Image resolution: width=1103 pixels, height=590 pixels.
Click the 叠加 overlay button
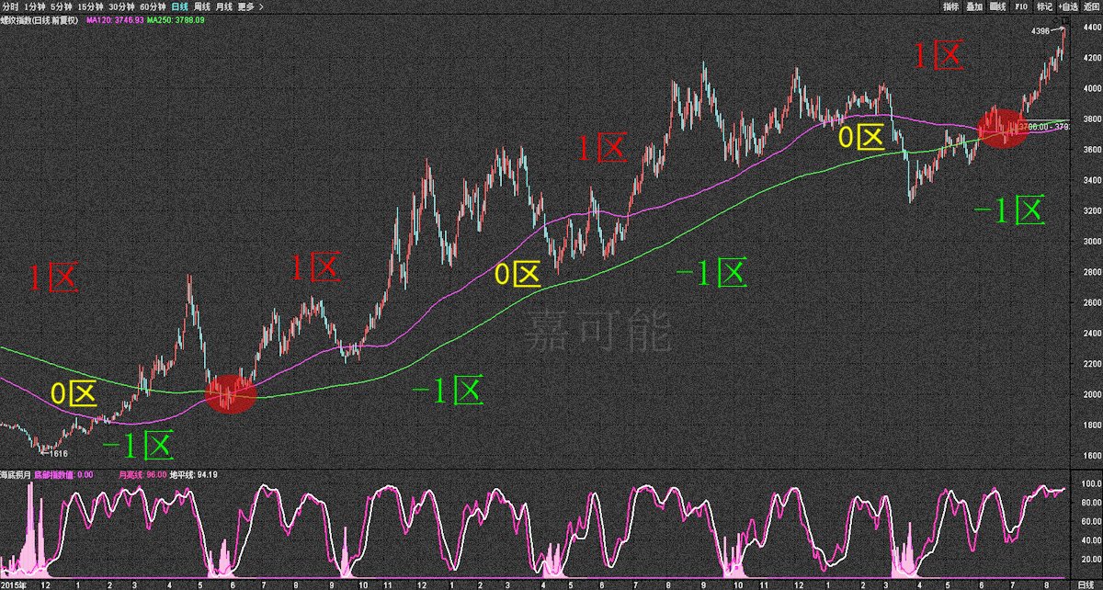pos(974,6)
